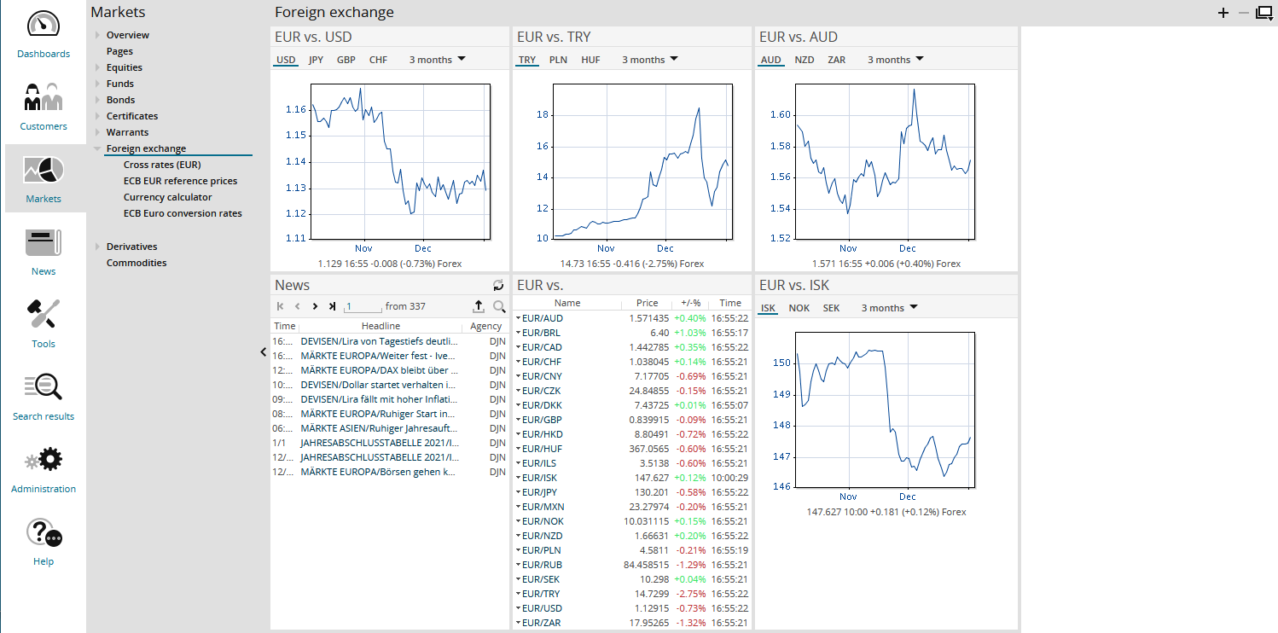Open the Dashboards section in the sidebar
This screenshot has width=1278, height=633.
click(x=44, y=34)
